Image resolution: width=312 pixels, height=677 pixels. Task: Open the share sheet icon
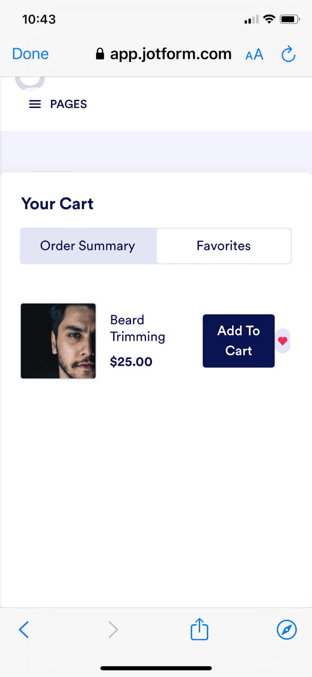[199, 629]
